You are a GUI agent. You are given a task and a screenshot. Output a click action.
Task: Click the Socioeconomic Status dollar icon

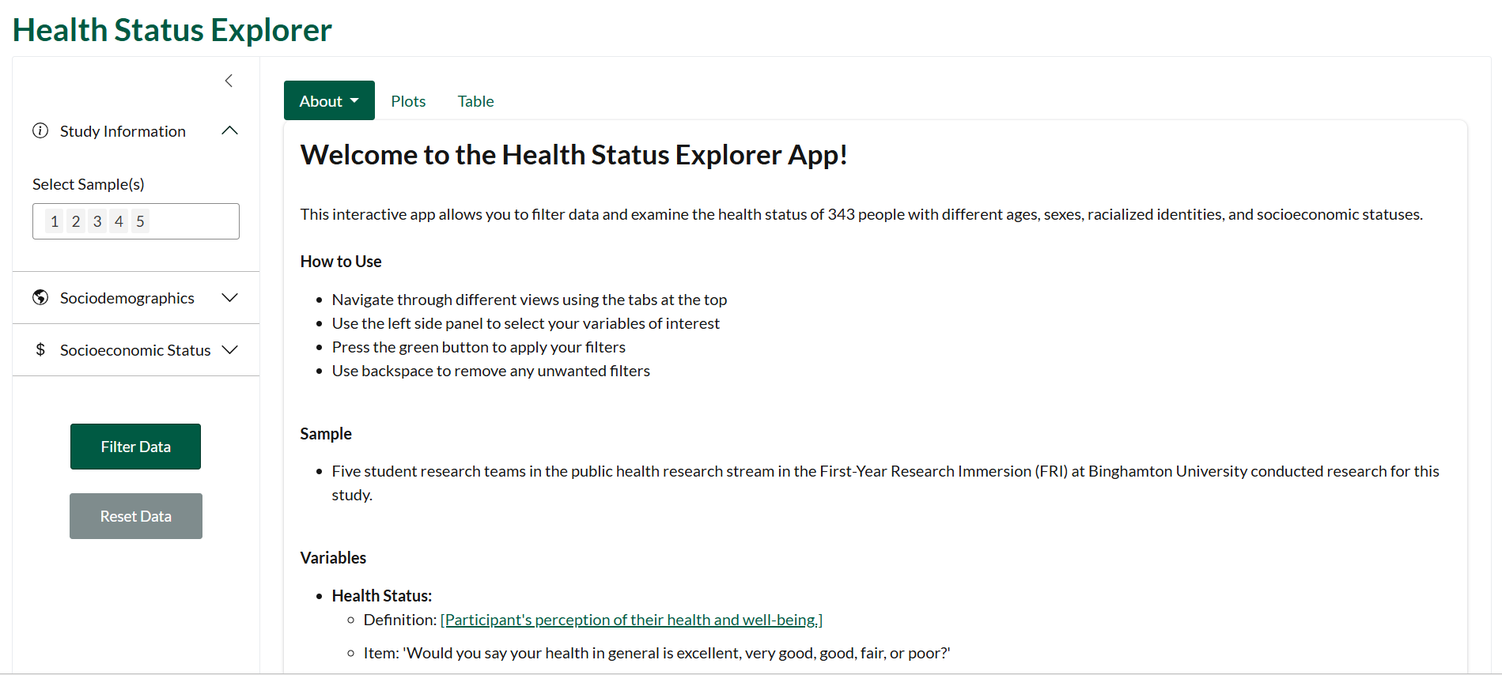click(x=40, y=349)
